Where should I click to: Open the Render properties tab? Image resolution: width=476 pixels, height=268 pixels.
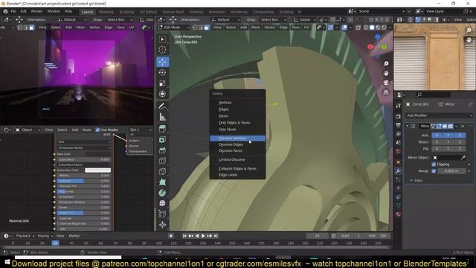(398, 117)
